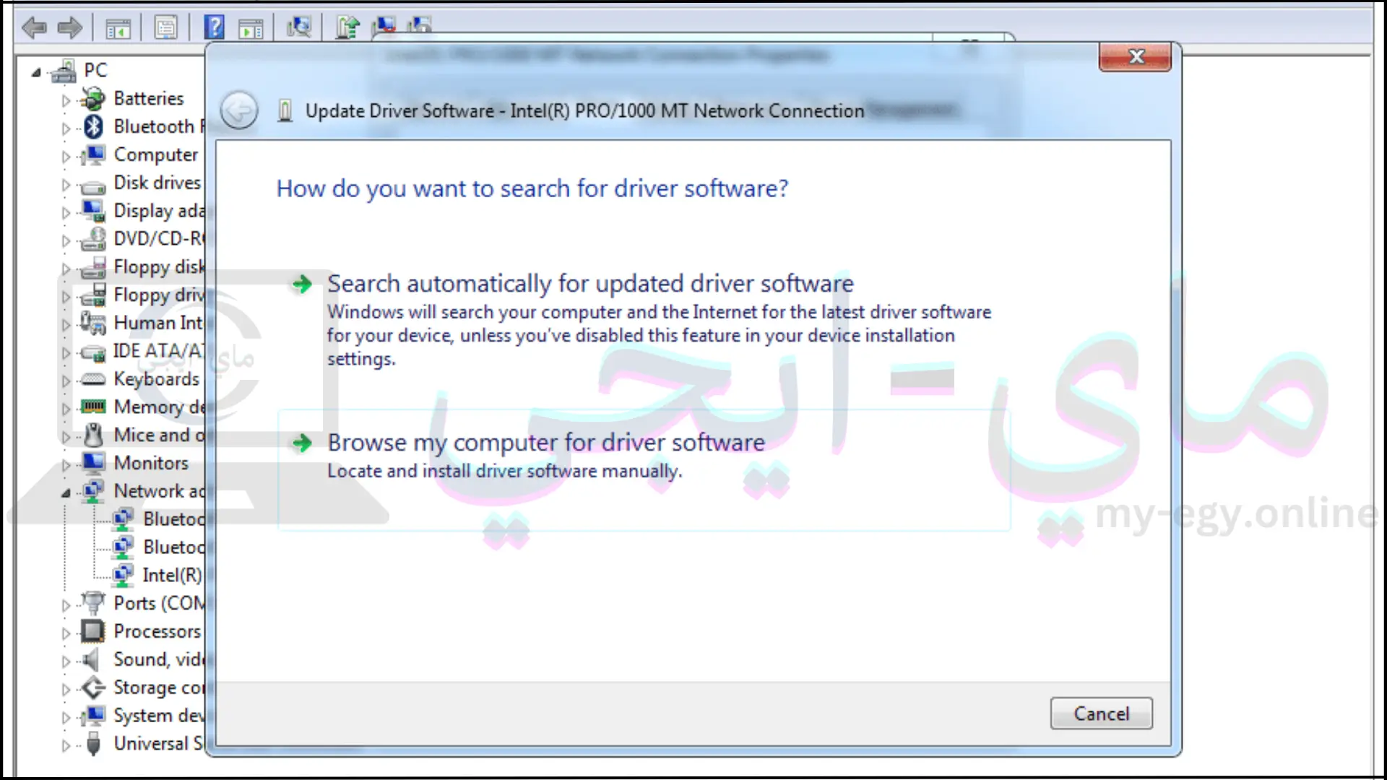Screen dimensions: 1387x780
Task: Click the round back arrow in Update Driver dialog
Action: 239,111
